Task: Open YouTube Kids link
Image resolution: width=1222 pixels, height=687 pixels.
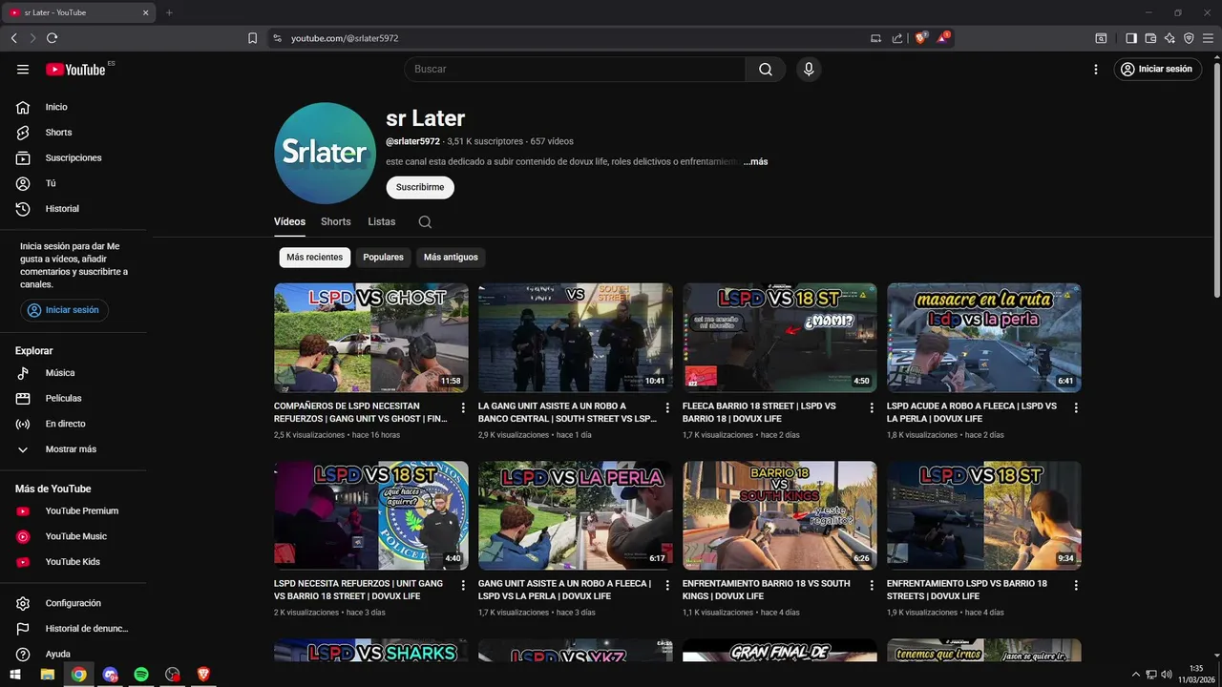Action: (74, 562)
